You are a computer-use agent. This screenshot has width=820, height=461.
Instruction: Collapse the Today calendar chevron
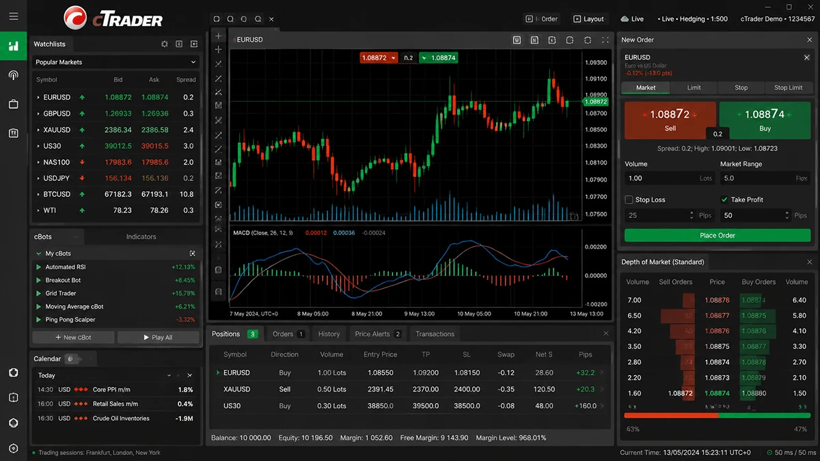169,376
